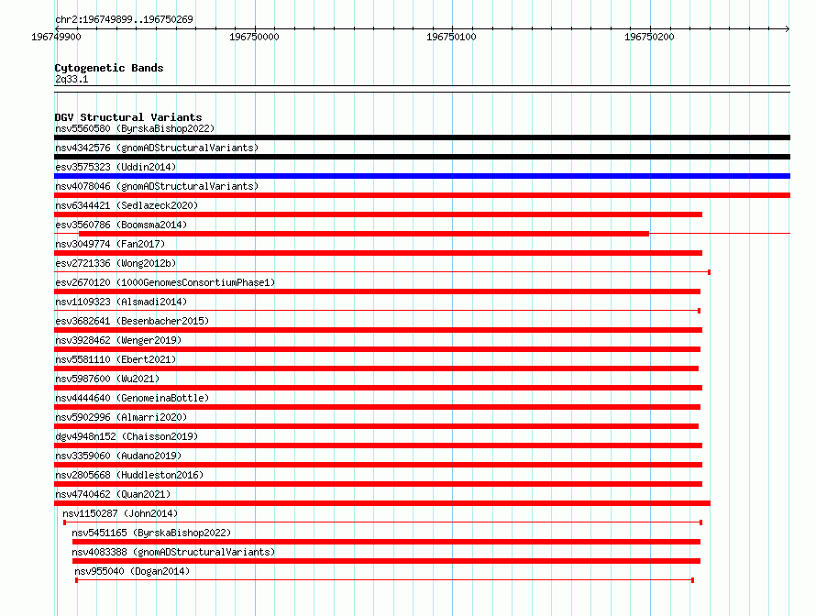Click red bar under nsv3928462 Wenger2019

tap(378, 349)
